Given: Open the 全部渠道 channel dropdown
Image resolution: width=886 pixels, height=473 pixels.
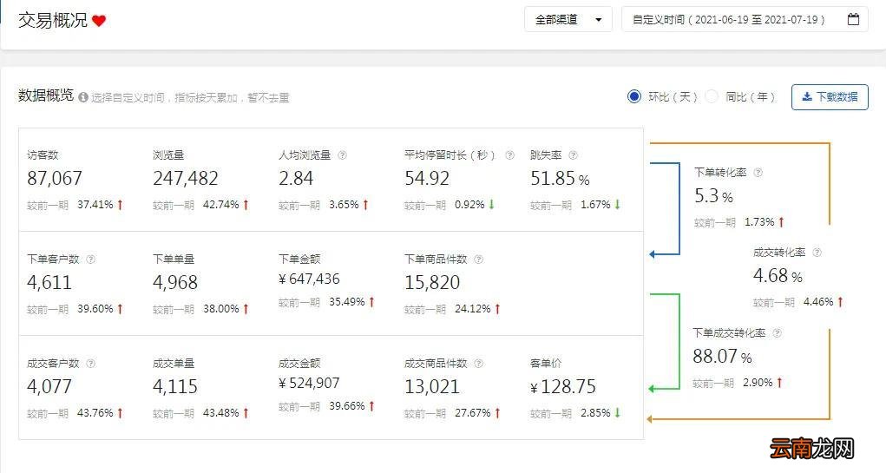Looking at the screenshot, I should [x=568, y=19].
